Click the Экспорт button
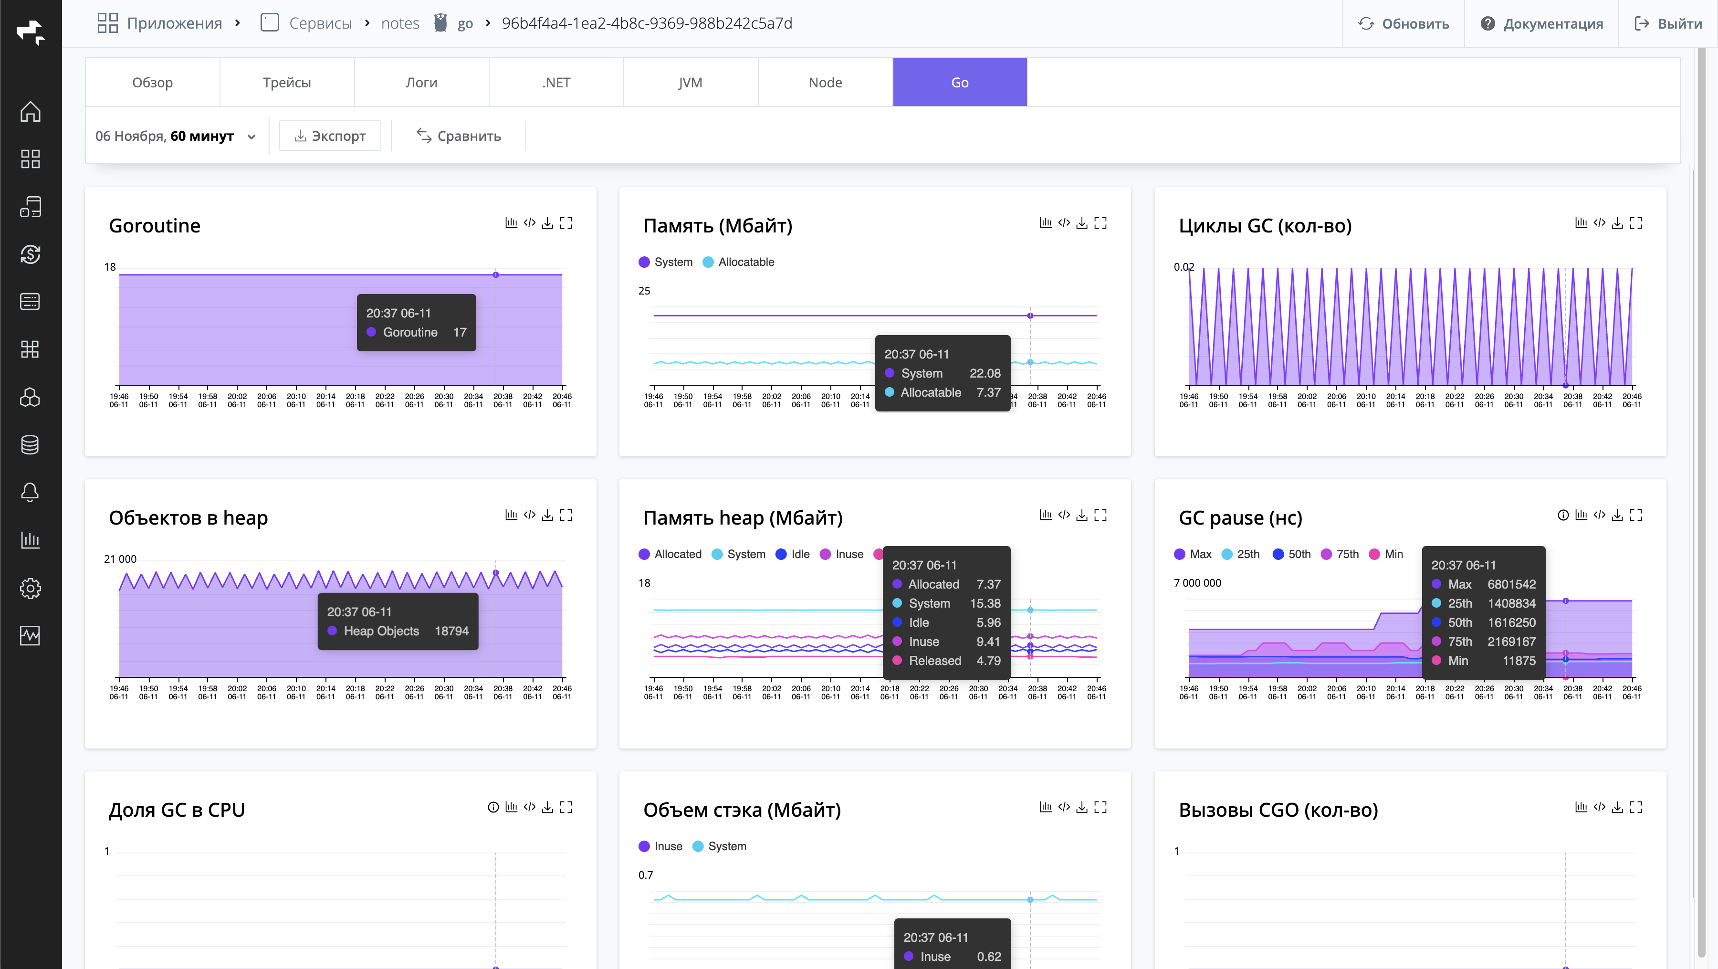The width and height of the screenshot is (1718, 969). click(330, 136)
